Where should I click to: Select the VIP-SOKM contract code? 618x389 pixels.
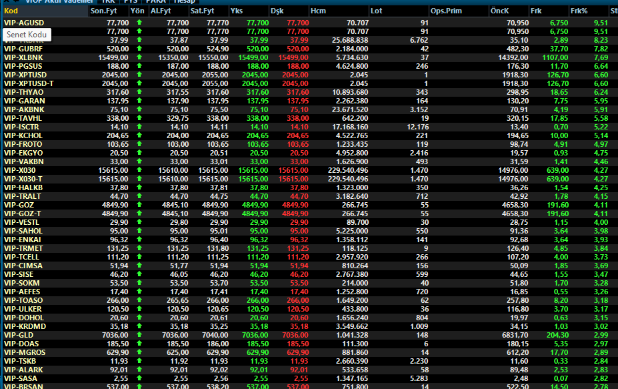(x=22, y=284)
